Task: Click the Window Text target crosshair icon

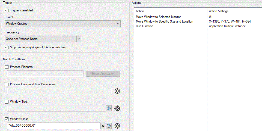Action: [117, 108]
